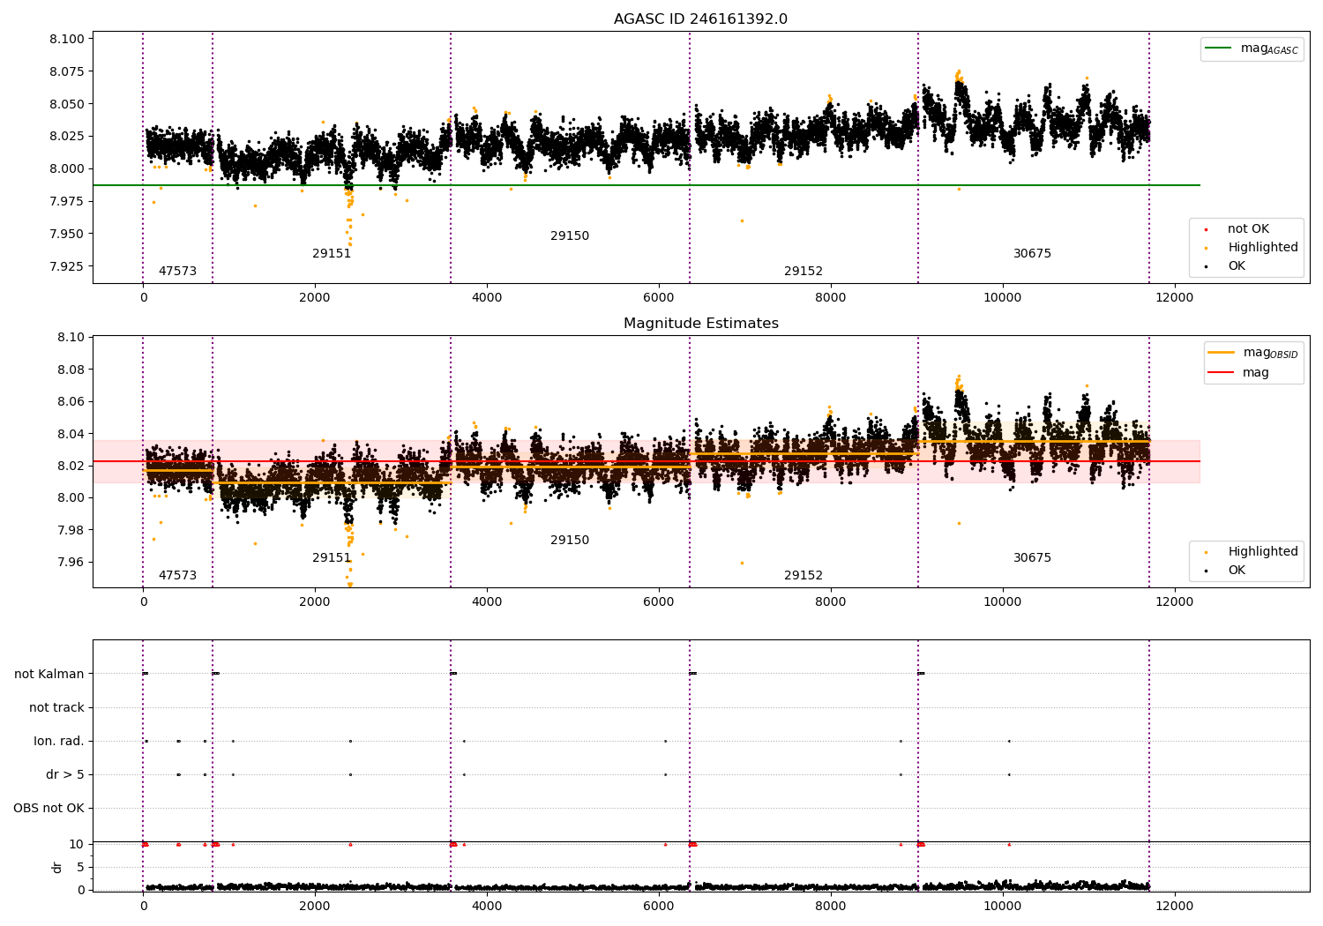Click the 7.98 y-axis tick label
Screen dimensions: 1323x926
tap(70, 530)
